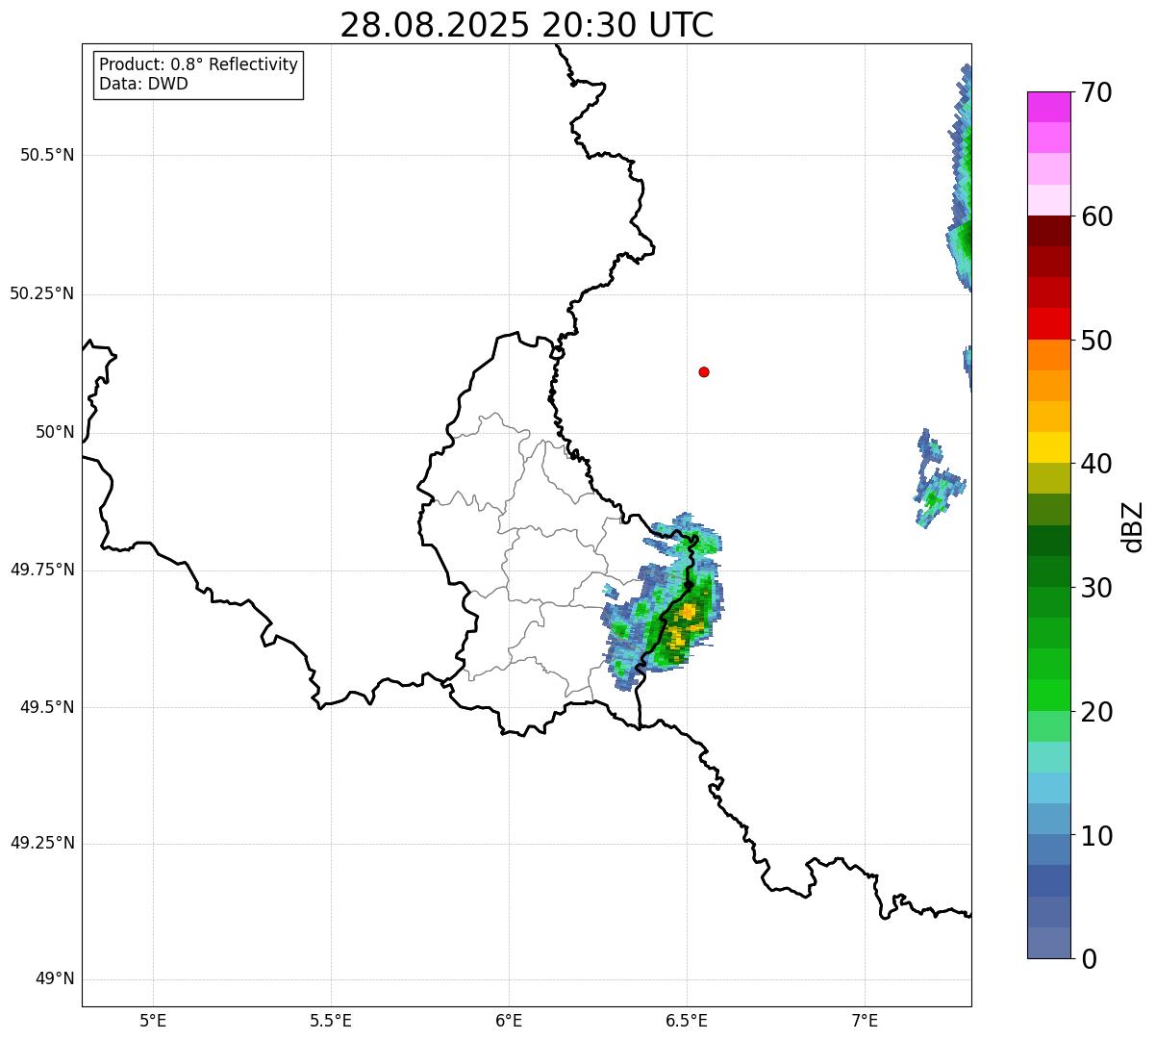Select the 'Data: DWD' legend line
The image size is (1156, 1040).
coord(143,84)
